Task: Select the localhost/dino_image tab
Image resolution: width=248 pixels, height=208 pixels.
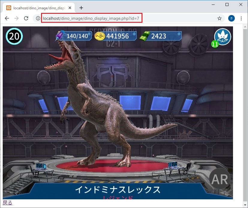Action: click(x=39, y=8)
